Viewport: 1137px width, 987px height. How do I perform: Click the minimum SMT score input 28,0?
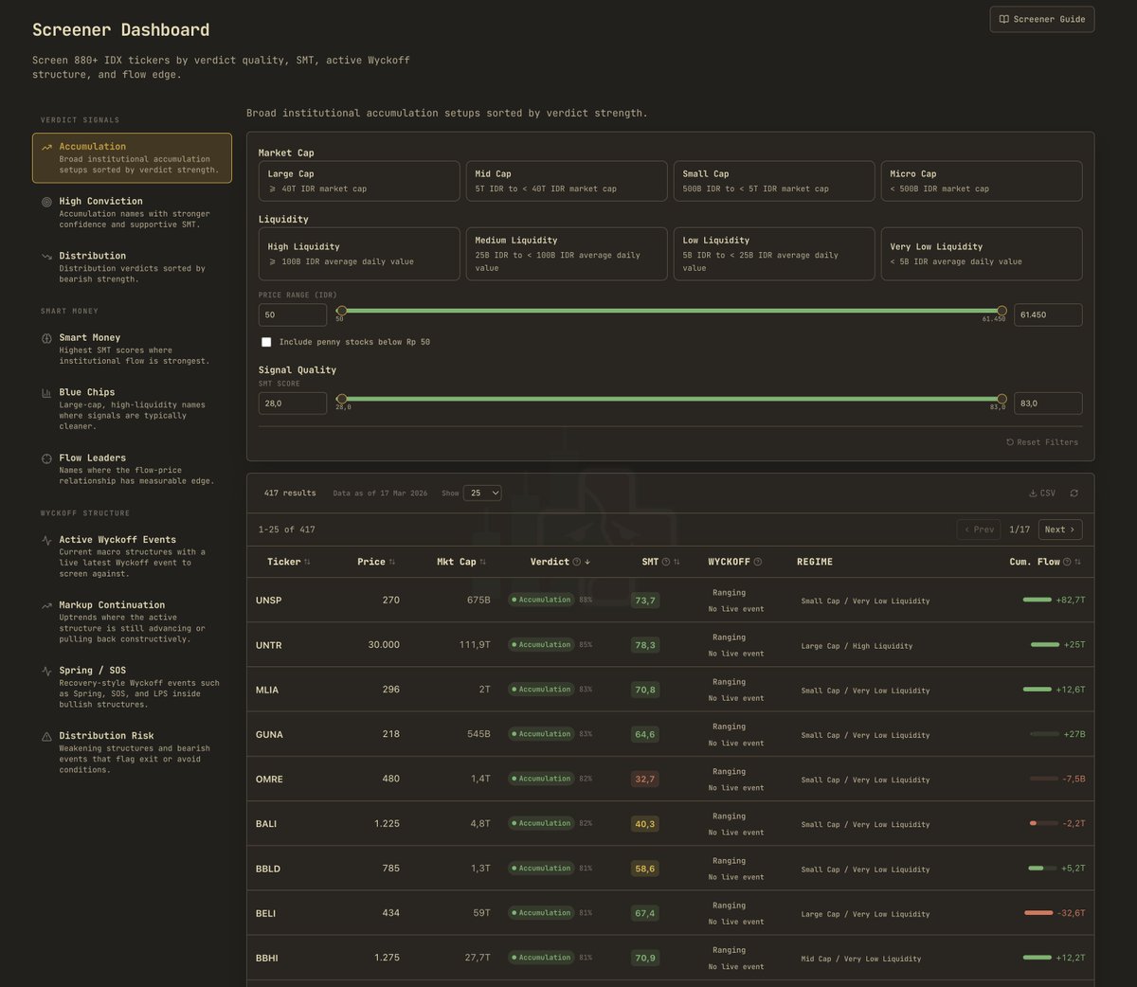pyautogui.click(x=293, y=404)
